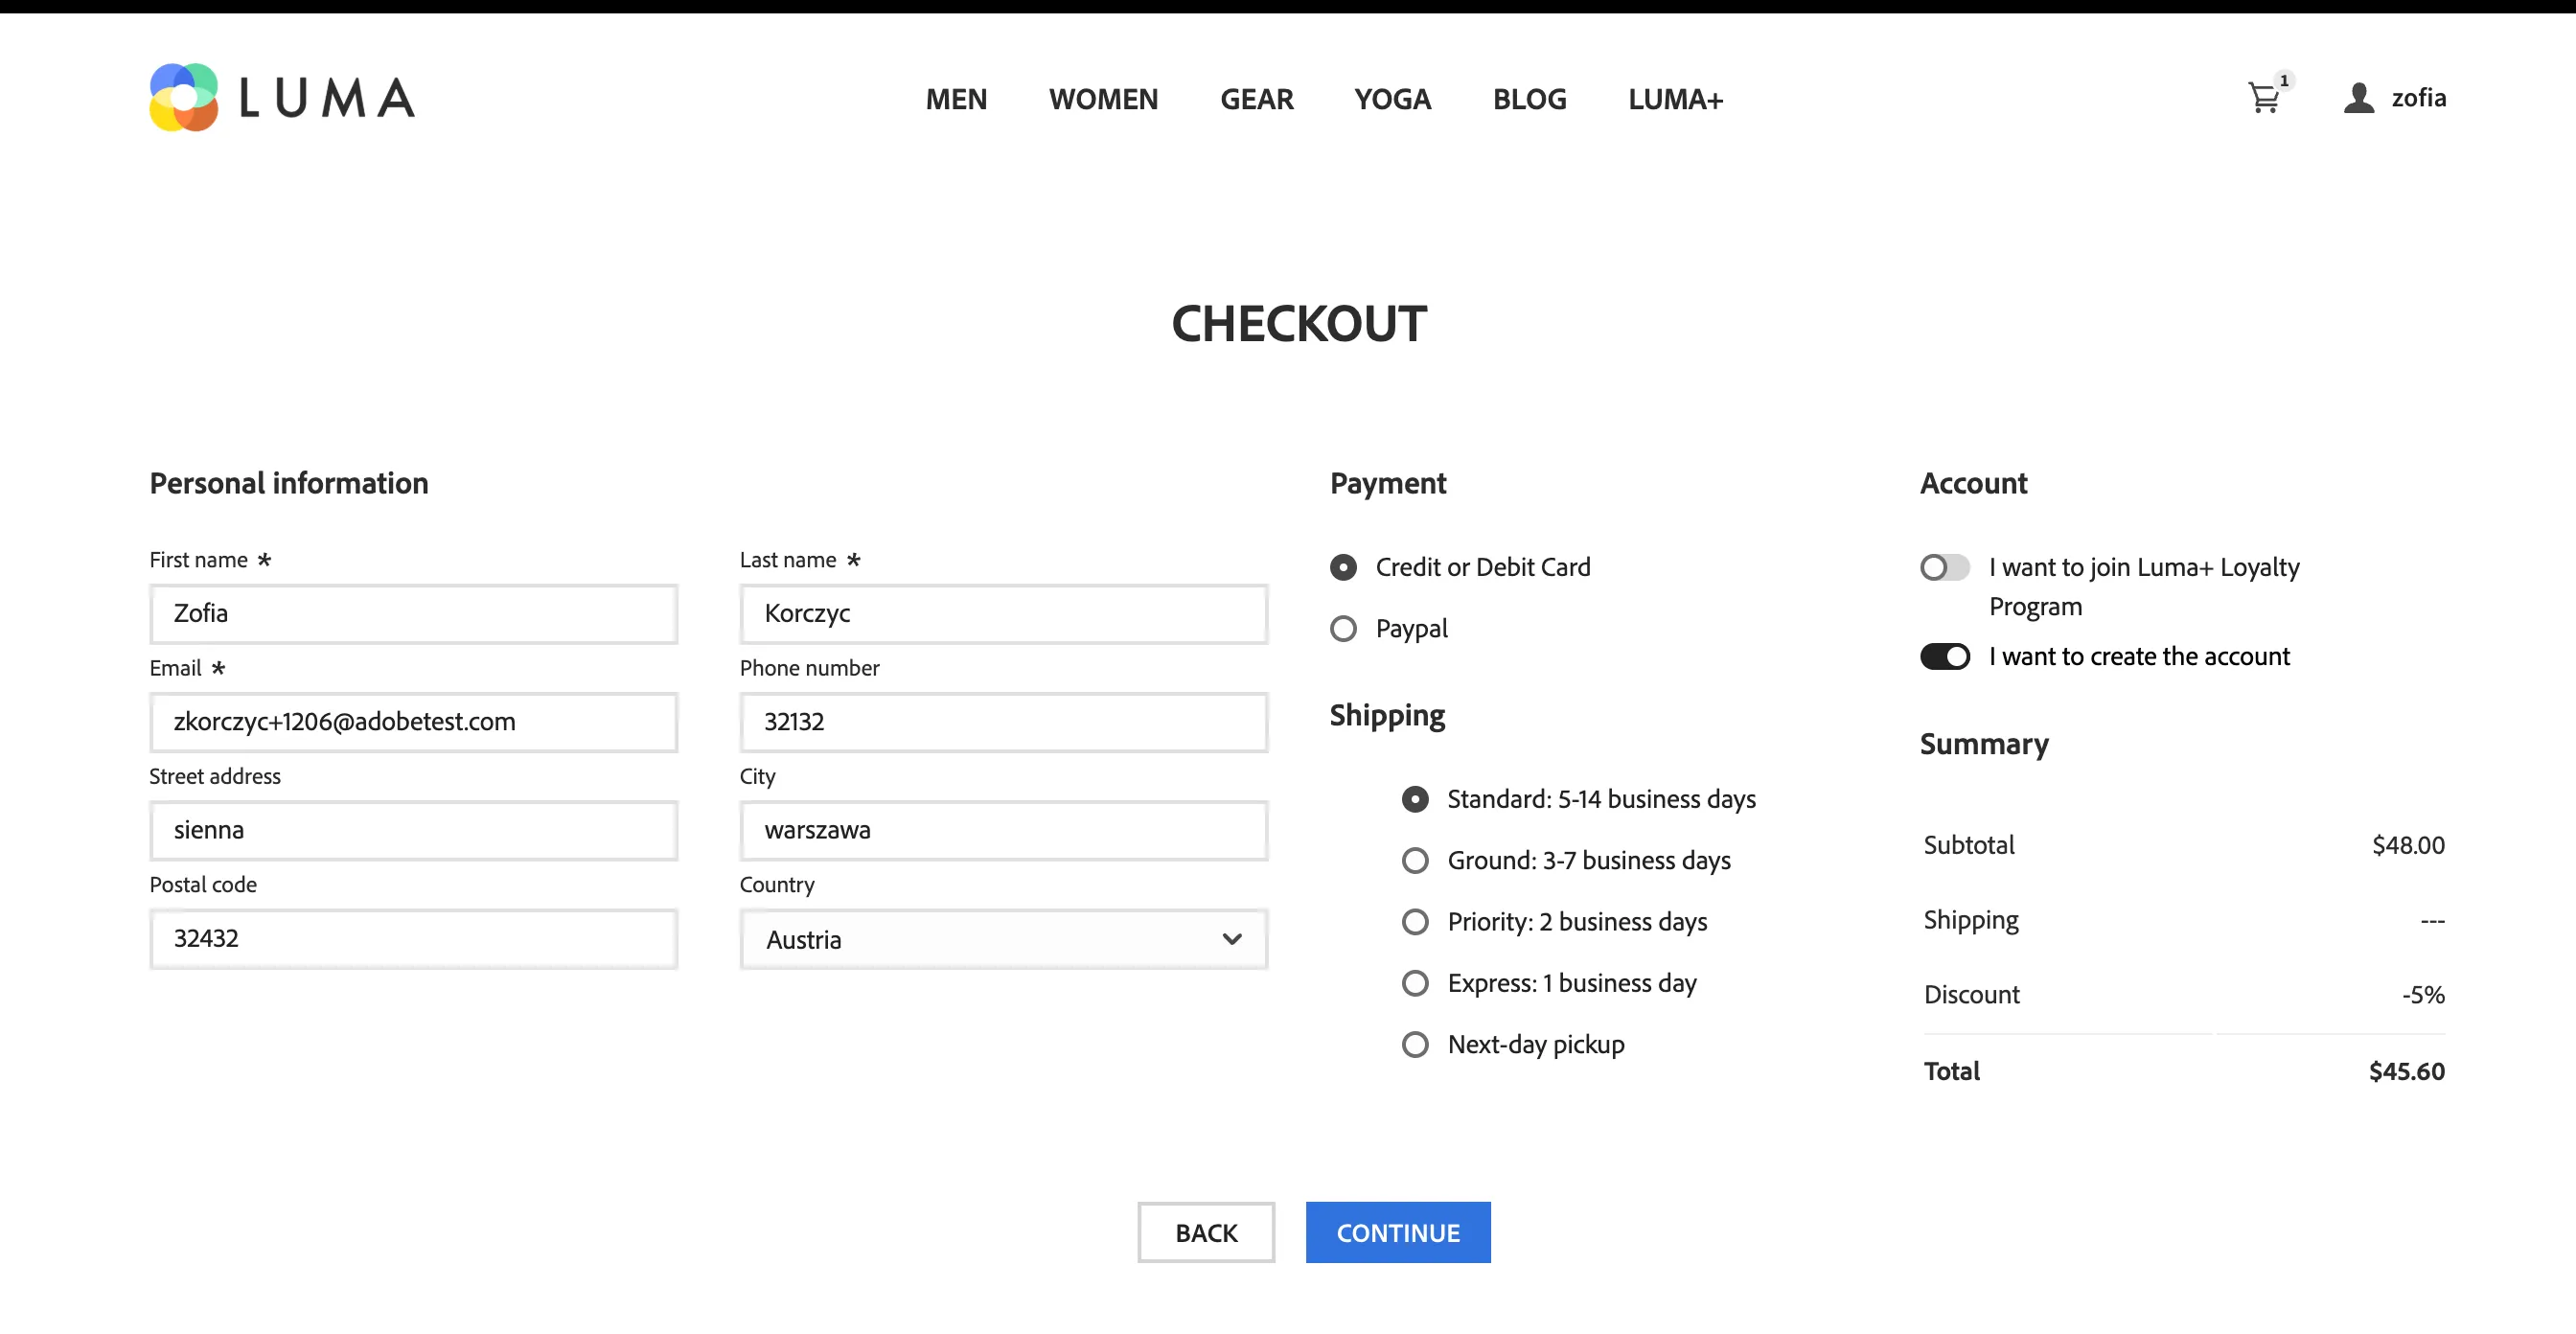Image resolution: width=2576 pixels, height=1334 pixels.
Task: Select Credit or Debit Card payment
Action: pos(1343,567)
